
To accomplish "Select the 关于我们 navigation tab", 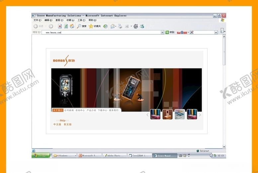I will click(57, 110).
